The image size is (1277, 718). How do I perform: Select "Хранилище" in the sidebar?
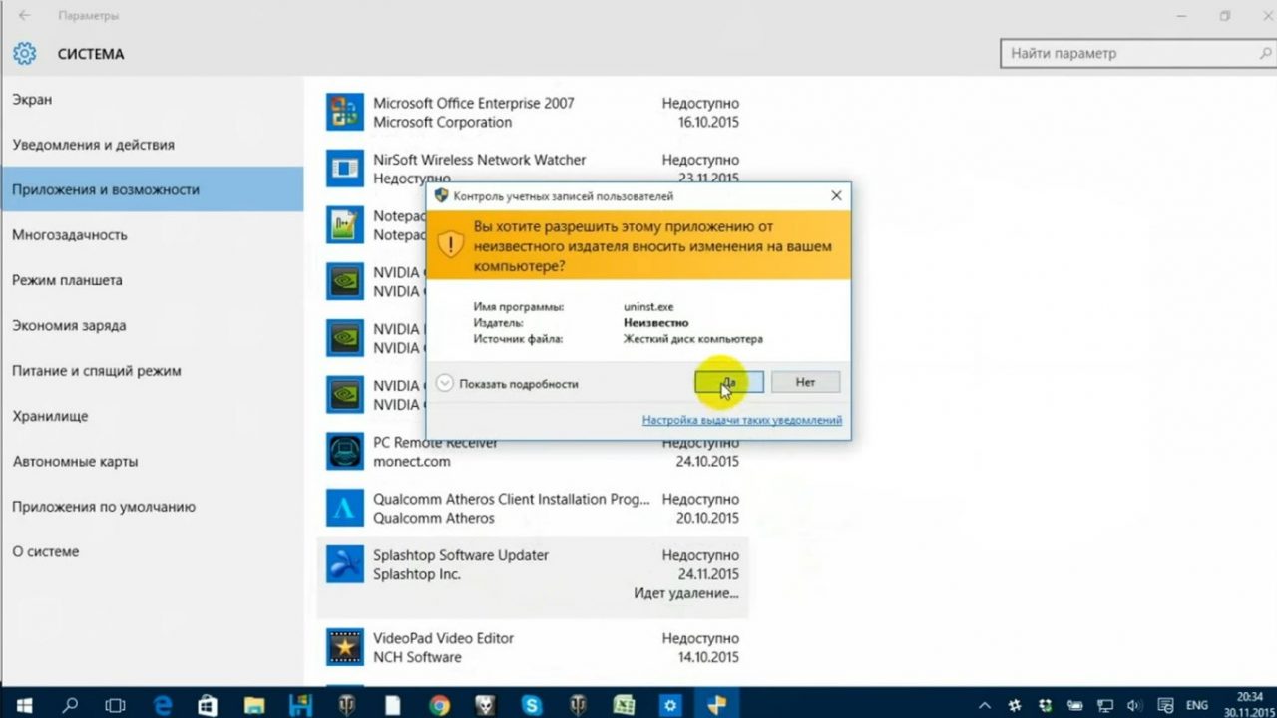coord(50,416)
